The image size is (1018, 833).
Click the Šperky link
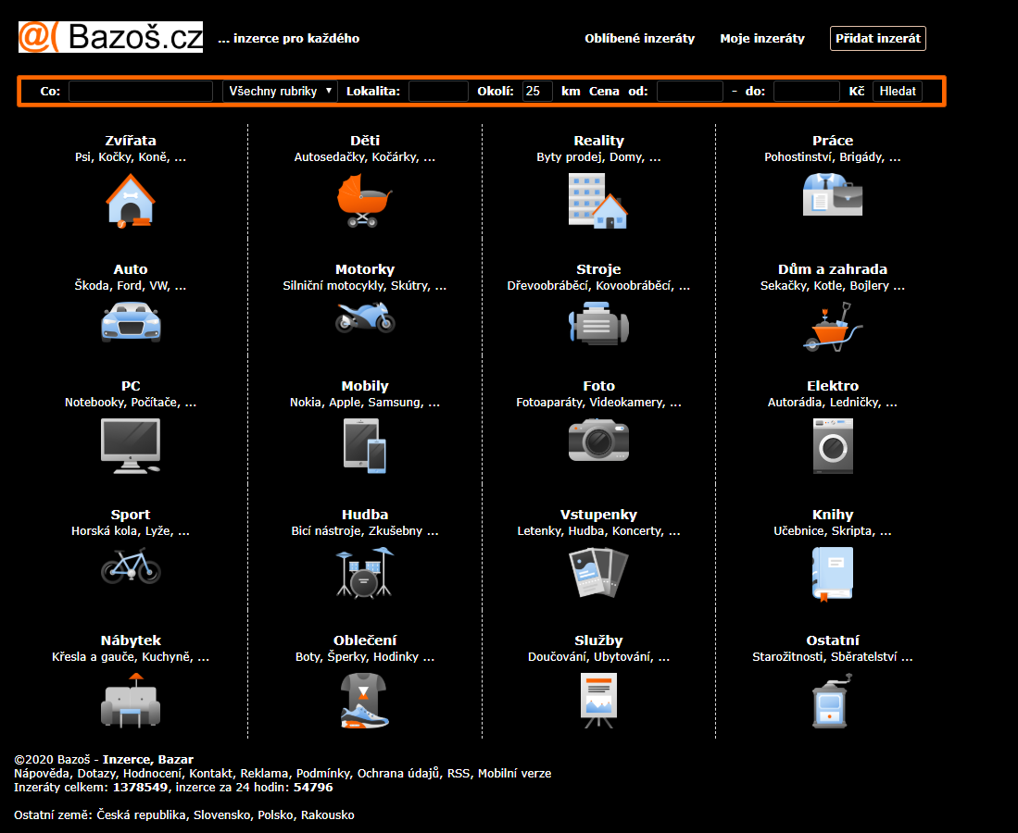pos(346,656)
